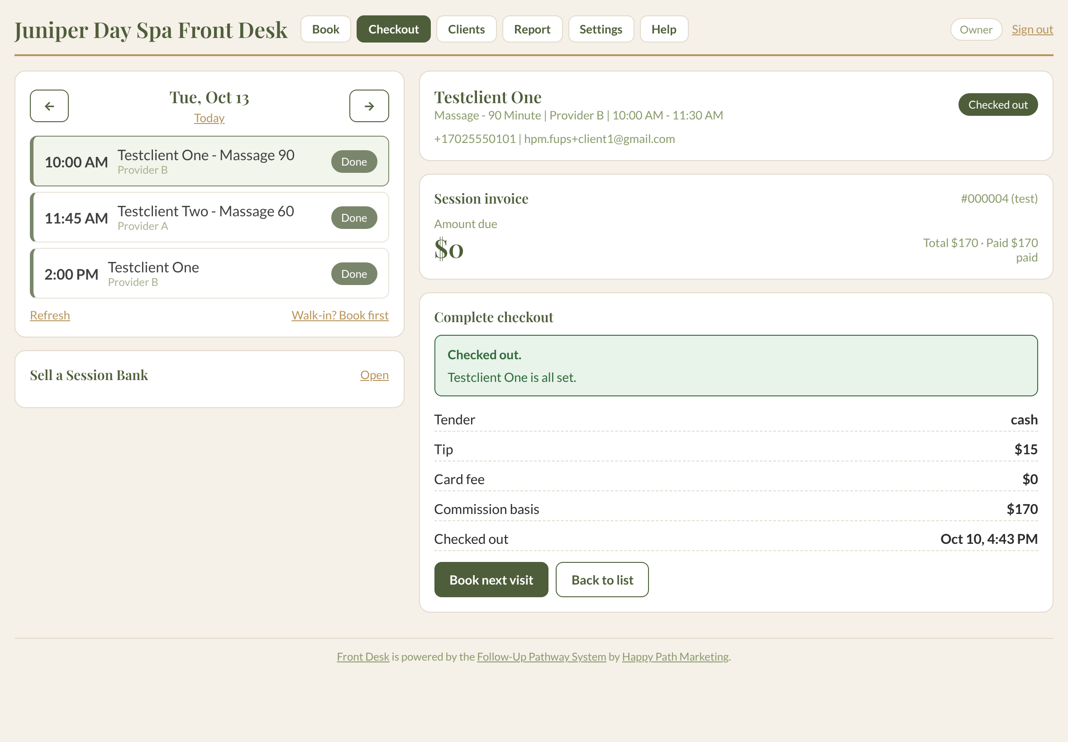Click the Tue, Oct 13 date heading

[x=209, y=98]
